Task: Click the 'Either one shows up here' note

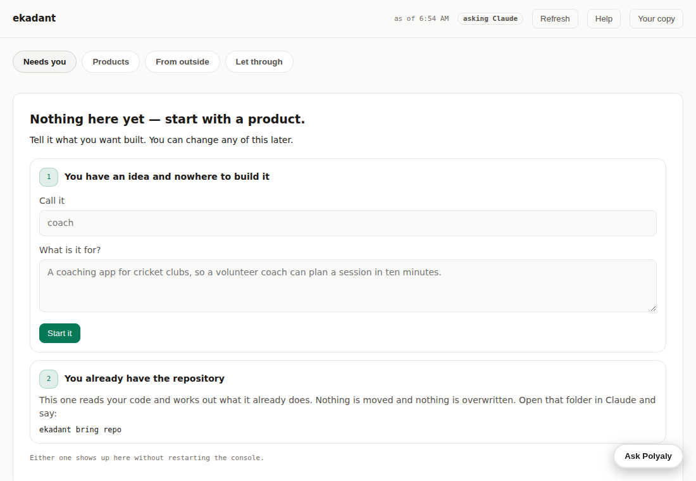Action: click(x=147, y=458)
